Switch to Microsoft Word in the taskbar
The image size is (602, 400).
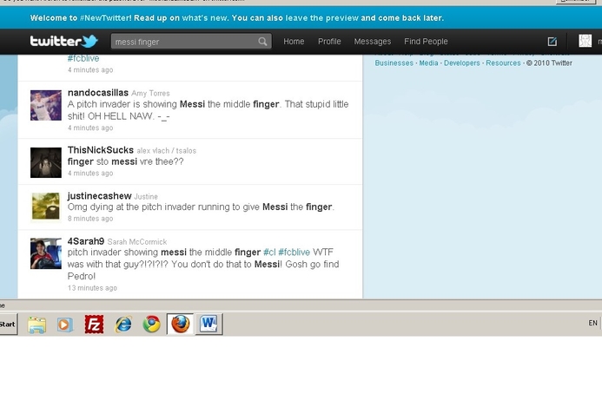(208, 324)
